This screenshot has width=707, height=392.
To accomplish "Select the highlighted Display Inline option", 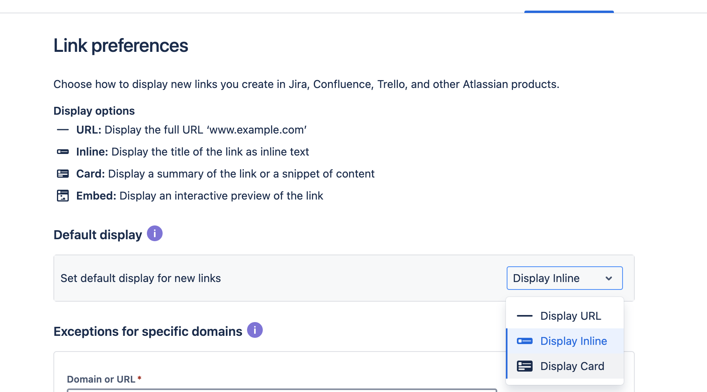I will pyautogui.click(x=573, y=341).
